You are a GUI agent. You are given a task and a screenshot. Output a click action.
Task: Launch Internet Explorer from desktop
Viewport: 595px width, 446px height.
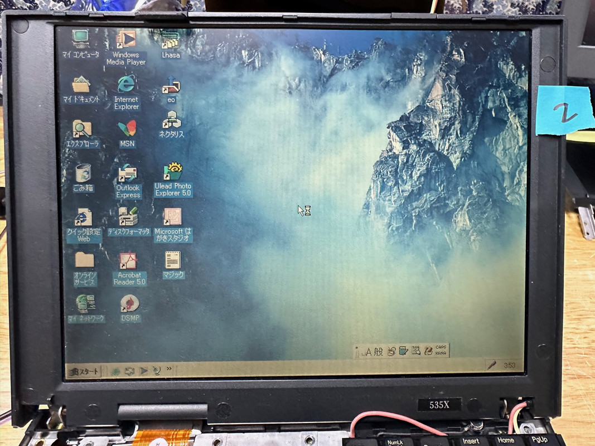[x=126, y=92]
